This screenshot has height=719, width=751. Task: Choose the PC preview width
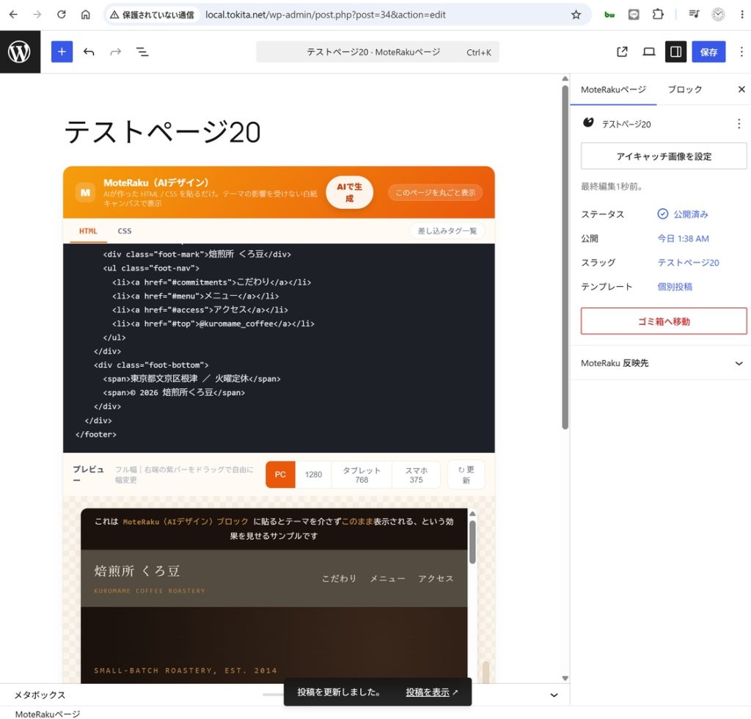click(x=280, y=474)
